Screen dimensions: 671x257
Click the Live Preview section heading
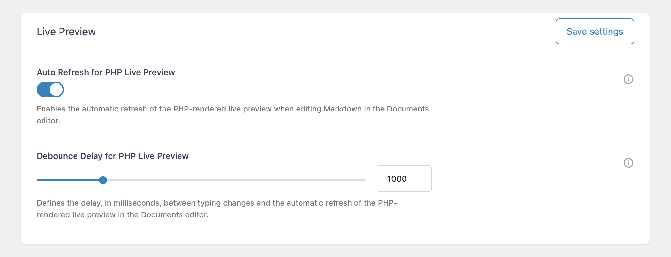point(66,31)
